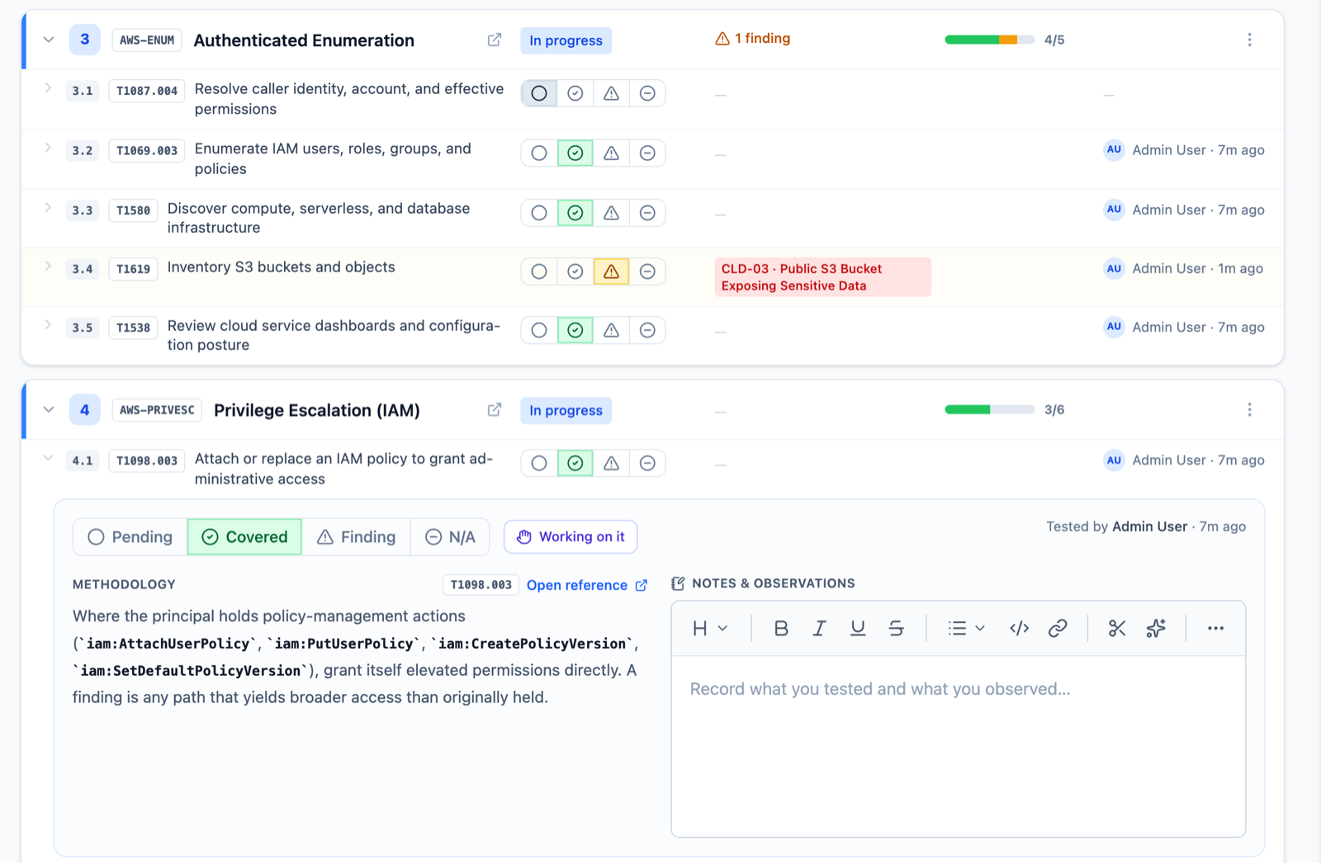Set row 3.4 status to covered
The width and height of the screenshot is (1321, 863).
(x=575, y=271)
